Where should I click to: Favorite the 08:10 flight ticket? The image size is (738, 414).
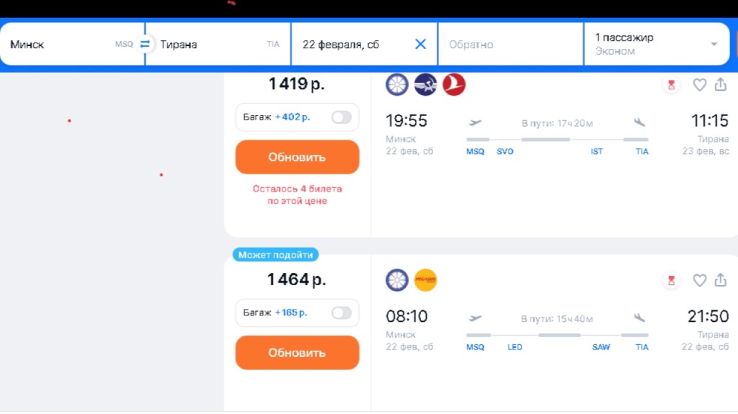[x=699, y=280]
